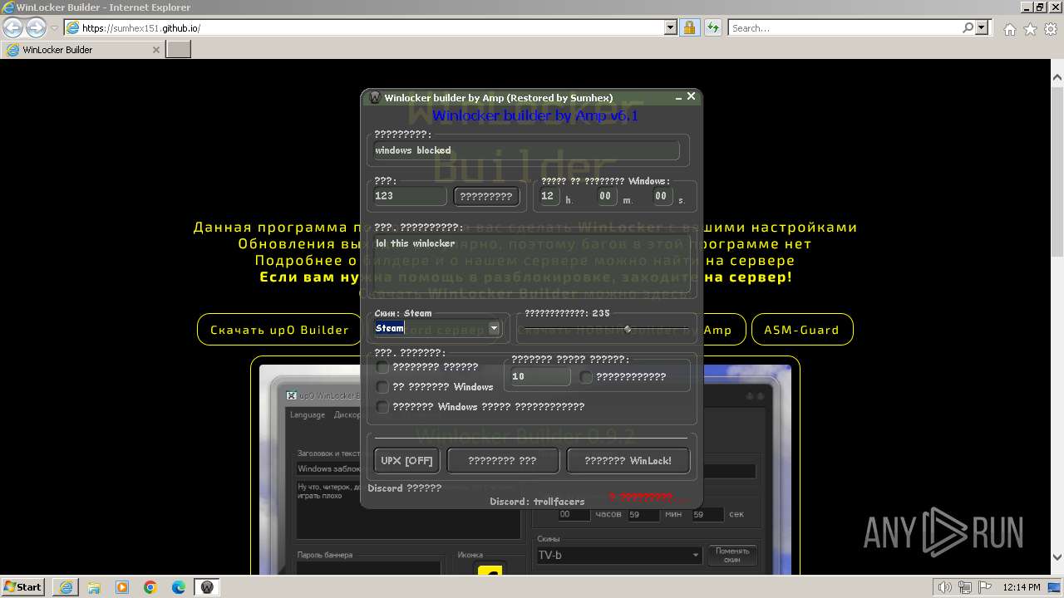Click the build WinLock! button
The height and width of the screenshot is (598, 1064).
click(x=628, y=460)
